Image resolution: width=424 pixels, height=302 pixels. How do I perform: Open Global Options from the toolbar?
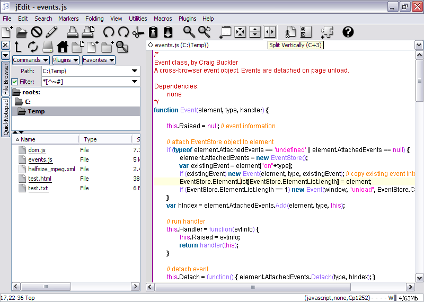point(306,32)
